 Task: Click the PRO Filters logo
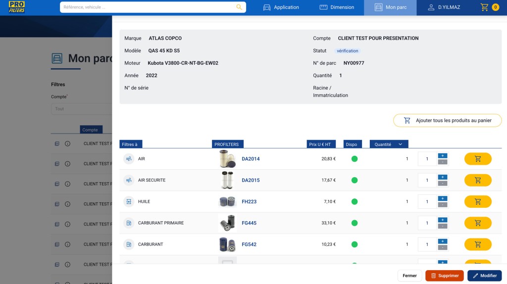coord(16,7)
